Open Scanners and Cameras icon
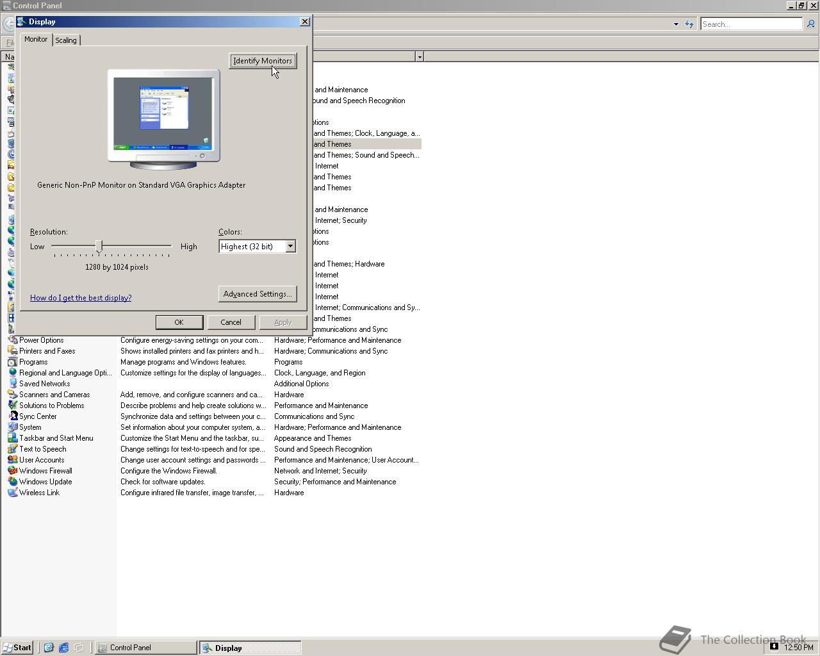This screenshot has height=656, width=820. 12,395
